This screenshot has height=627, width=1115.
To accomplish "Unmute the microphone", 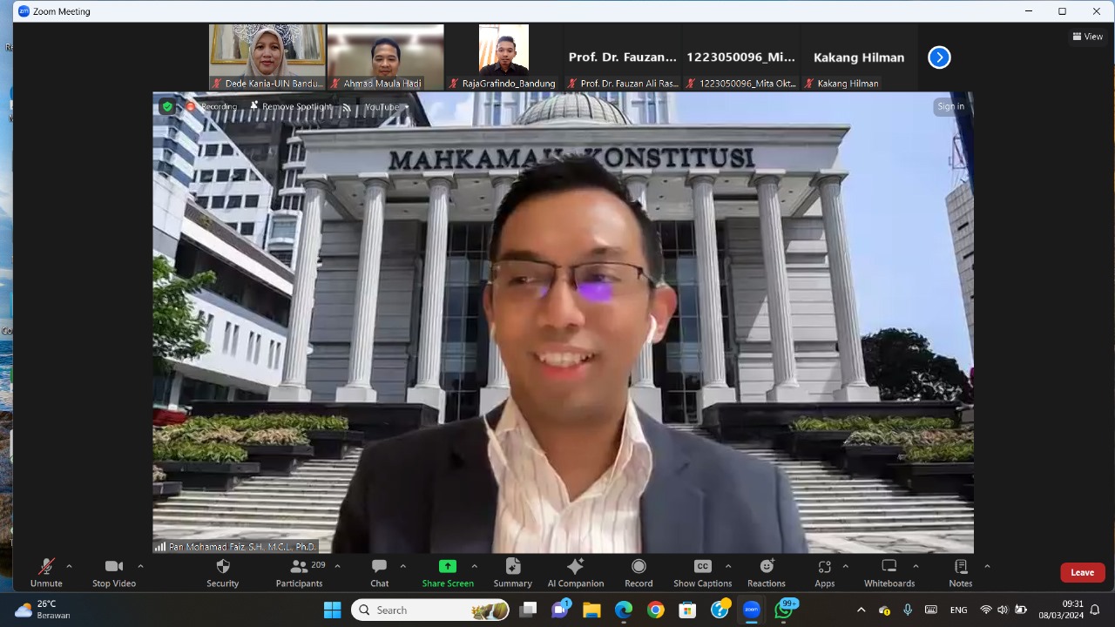I will (x=46, y=572).
